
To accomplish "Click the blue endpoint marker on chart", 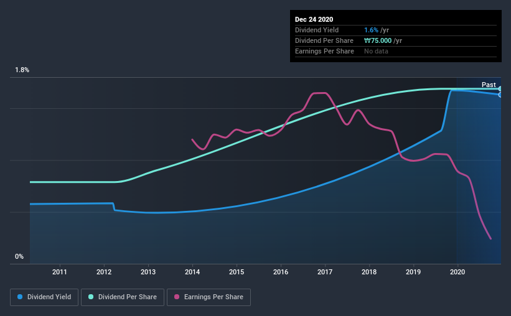I will pyautogui.click(x=500, y=95).
